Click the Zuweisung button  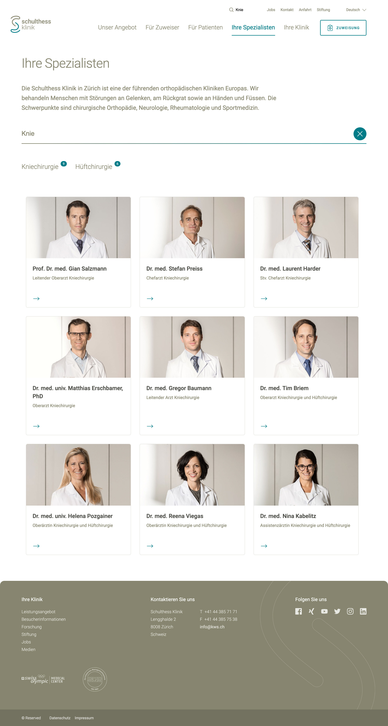click(343, 28)
